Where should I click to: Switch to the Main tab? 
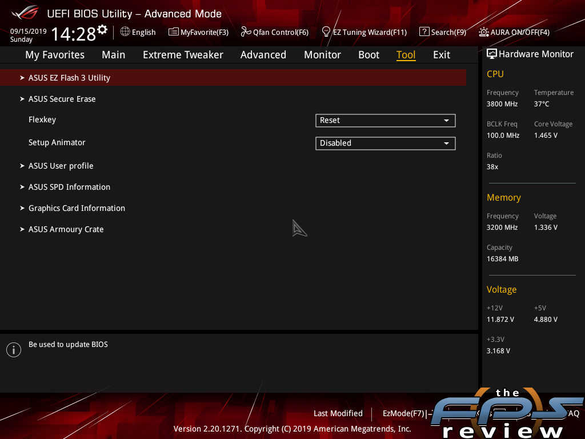click(114, 55)
